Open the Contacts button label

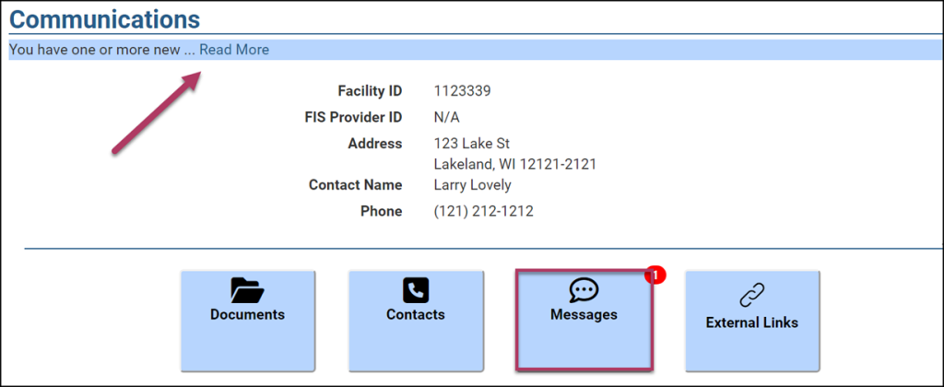(416, 315)
